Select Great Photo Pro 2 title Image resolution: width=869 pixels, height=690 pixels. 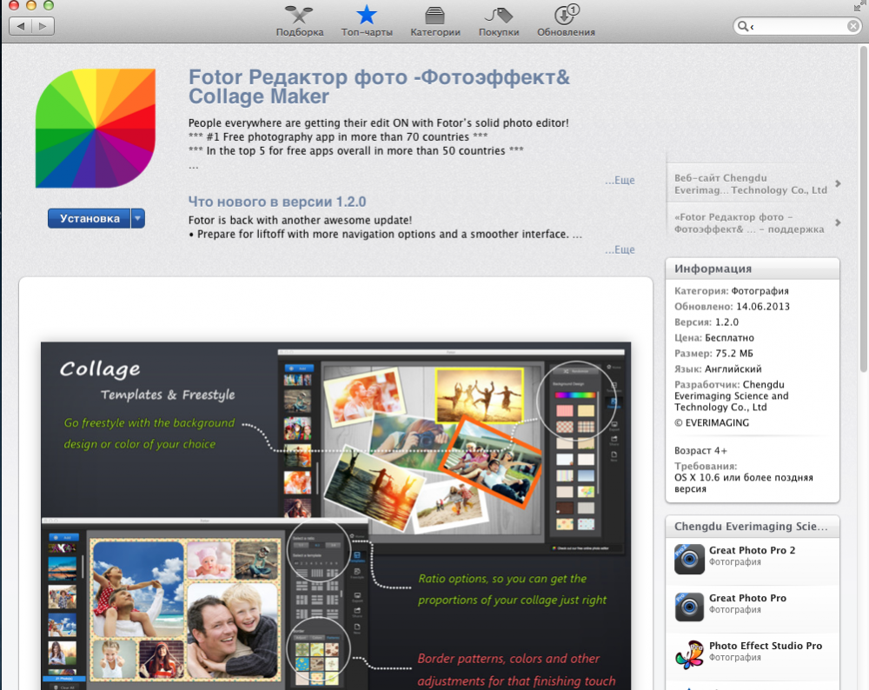point(752,550)
